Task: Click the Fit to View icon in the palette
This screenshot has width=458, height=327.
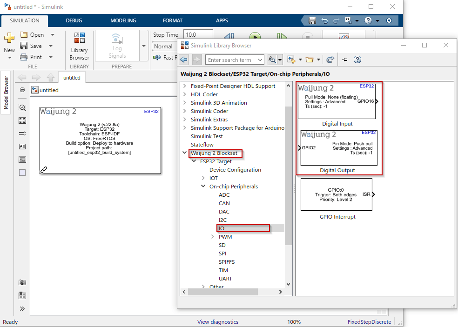Action: [22, 120]
